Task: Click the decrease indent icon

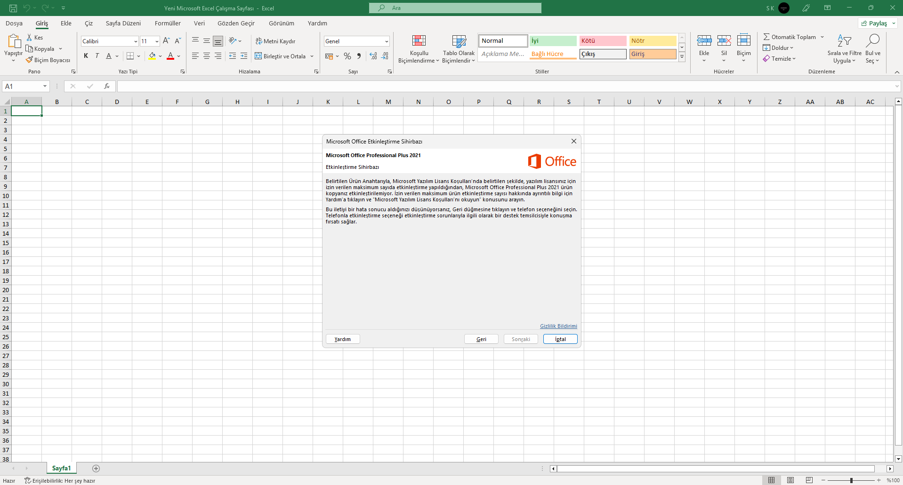Action: [233, 56]
